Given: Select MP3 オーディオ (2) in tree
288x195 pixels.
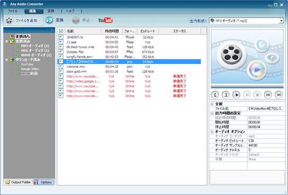Looking at the screenshot, I should (35, 46).
